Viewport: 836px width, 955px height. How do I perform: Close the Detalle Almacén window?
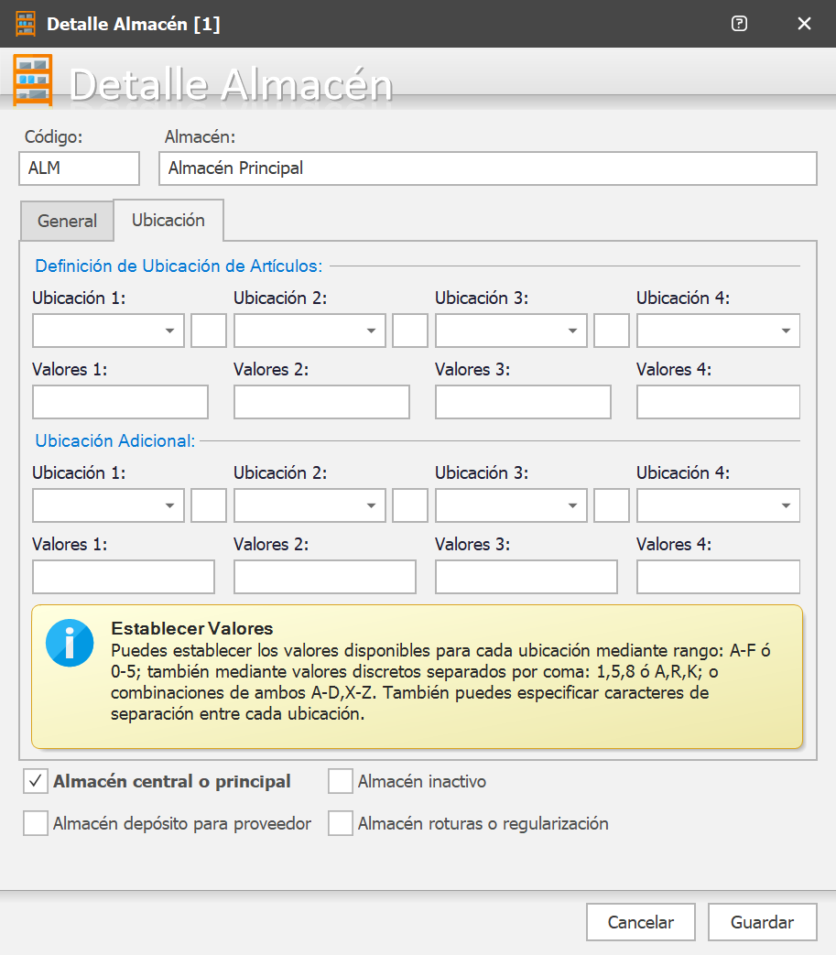(804, 24)
